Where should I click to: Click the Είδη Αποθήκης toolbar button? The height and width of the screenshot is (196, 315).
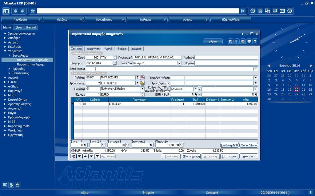(x=231, y=20)
